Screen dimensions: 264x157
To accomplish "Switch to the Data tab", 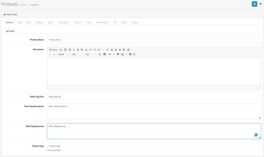I will [x=19, y=22].
